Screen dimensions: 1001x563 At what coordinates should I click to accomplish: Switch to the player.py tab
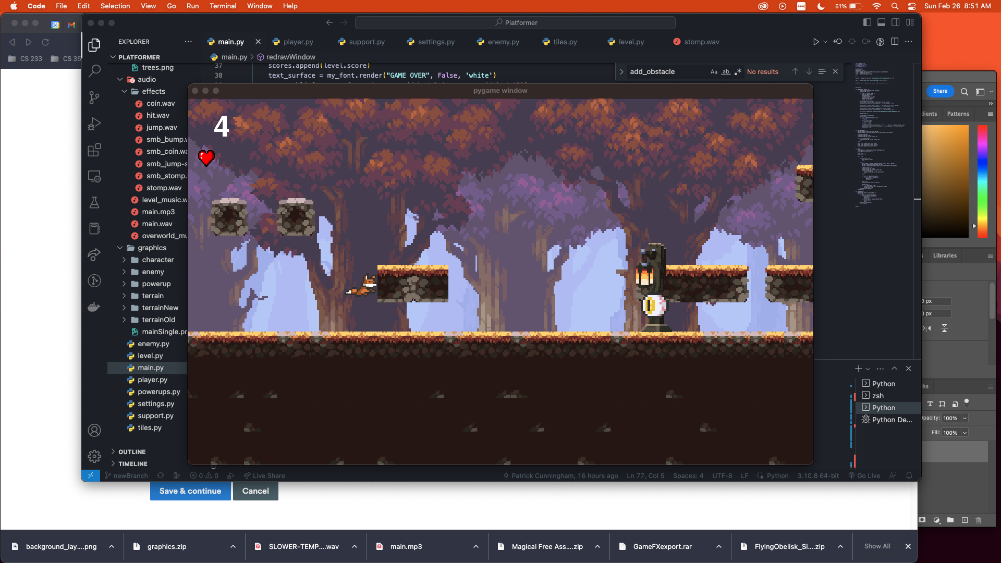[x=298, y=42]
